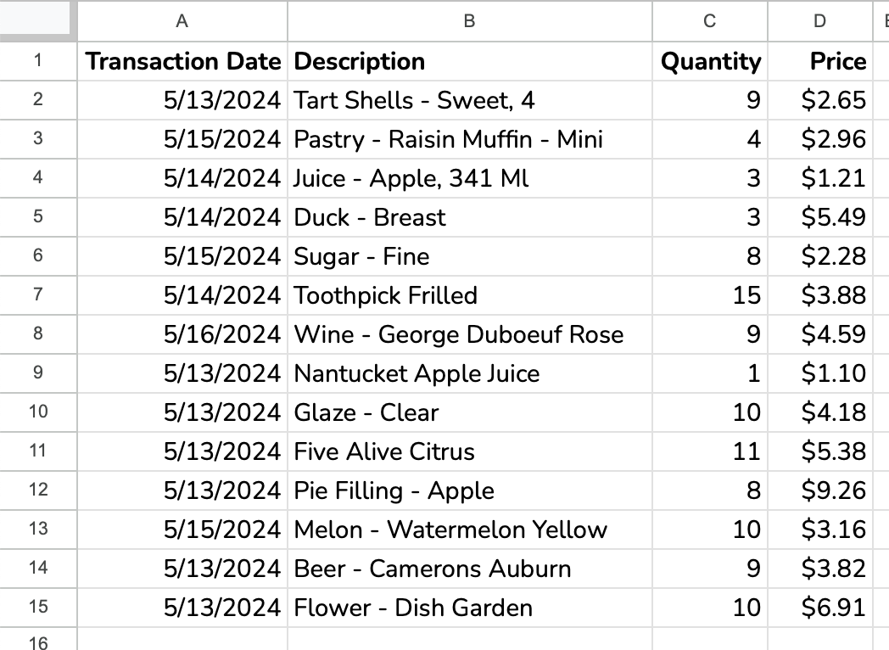
Task: Click the Price header cell
Action: pos(820,61)
